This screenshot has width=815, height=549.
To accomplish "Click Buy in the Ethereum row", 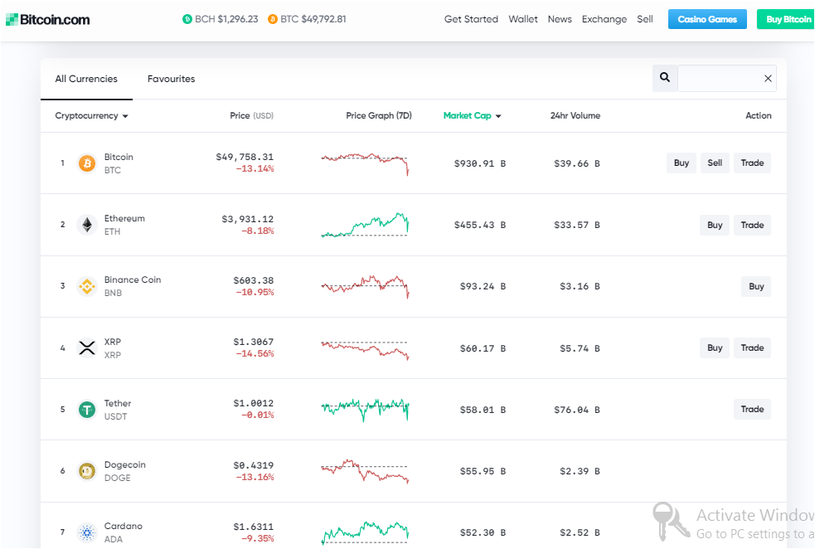I will (x=715, y=225).
